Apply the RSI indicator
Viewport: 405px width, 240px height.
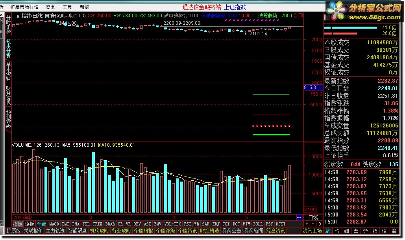pos(187,224)
